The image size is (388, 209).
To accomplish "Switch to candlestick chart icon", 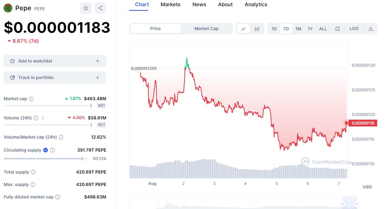I will [x=257, y=29].
